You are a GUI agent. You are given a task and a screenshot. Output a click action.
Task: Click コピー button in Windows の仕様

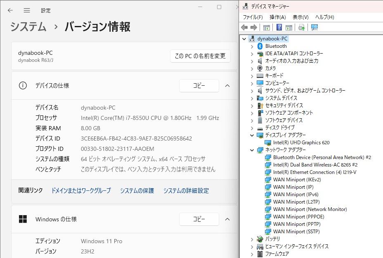pyautogui.click(x=199, y=219)
